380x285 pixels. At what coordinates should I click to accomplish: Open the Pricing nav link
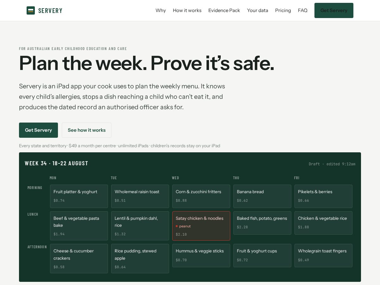click(x=283, y=10)
